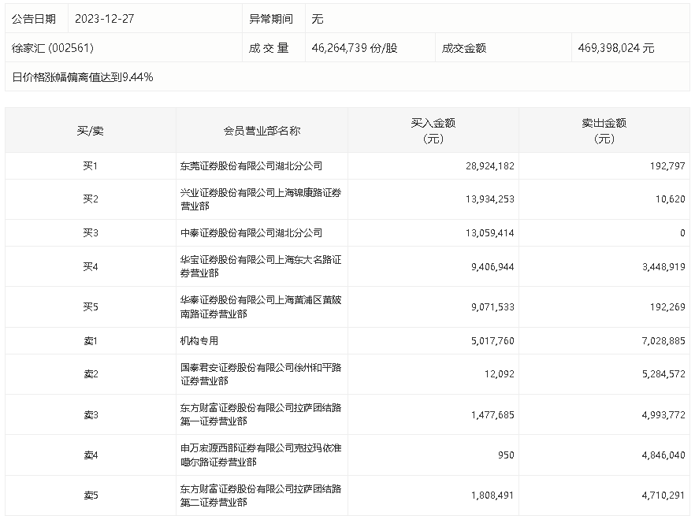Click the stock name 徐家汇 (002561)
The width and height of the screenshot is (695, 516).
52,48
